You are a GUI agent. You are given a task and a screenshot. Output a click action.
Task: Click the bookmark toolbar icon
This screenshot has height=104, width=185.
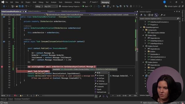click(x=131, y=6)
